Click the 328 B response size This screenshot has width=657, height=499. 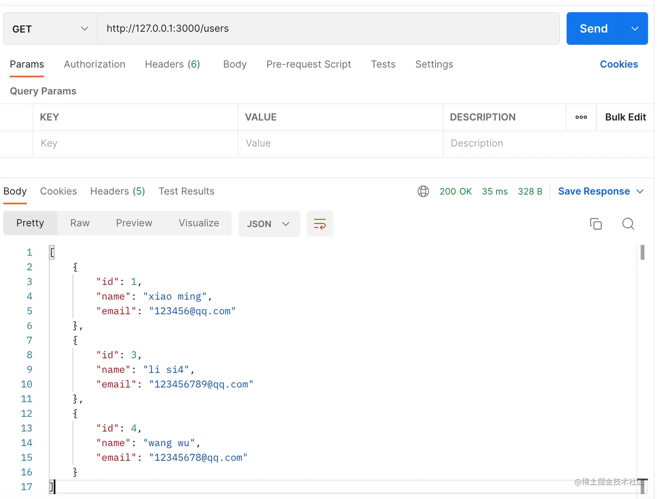(x=530, y=192)
